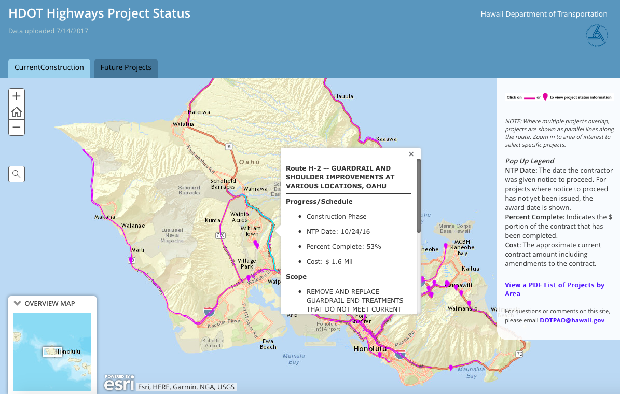Close the Route H-2 guardrail project popup
Viewport: 620px width, 394px height.
pyautogui.click(x=411, y=153)
